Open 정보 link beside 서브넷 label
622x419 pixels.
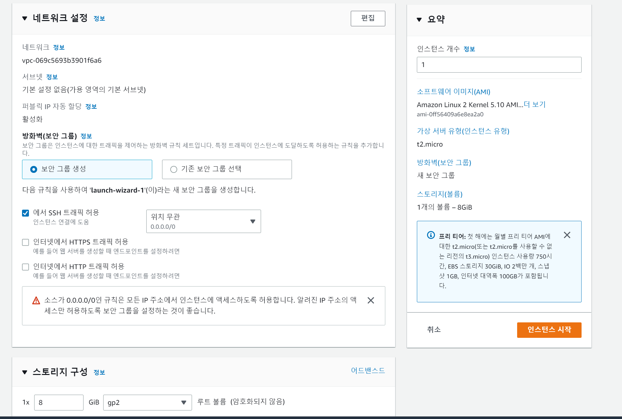coord(52,77)
